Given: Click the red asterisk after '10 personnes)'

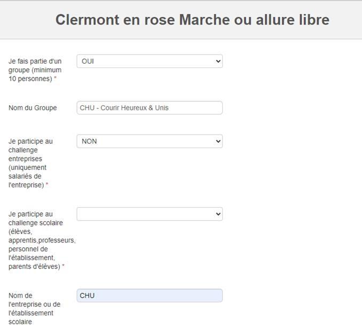Looking at the screenshot, I should tap(55, 79).
